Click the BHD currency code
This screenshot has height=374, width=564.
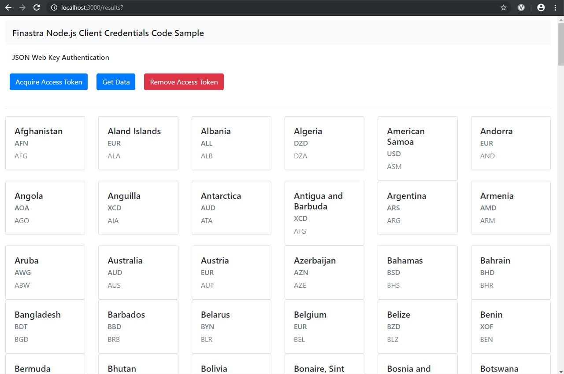pyautogui.click(x=487, y=272)
